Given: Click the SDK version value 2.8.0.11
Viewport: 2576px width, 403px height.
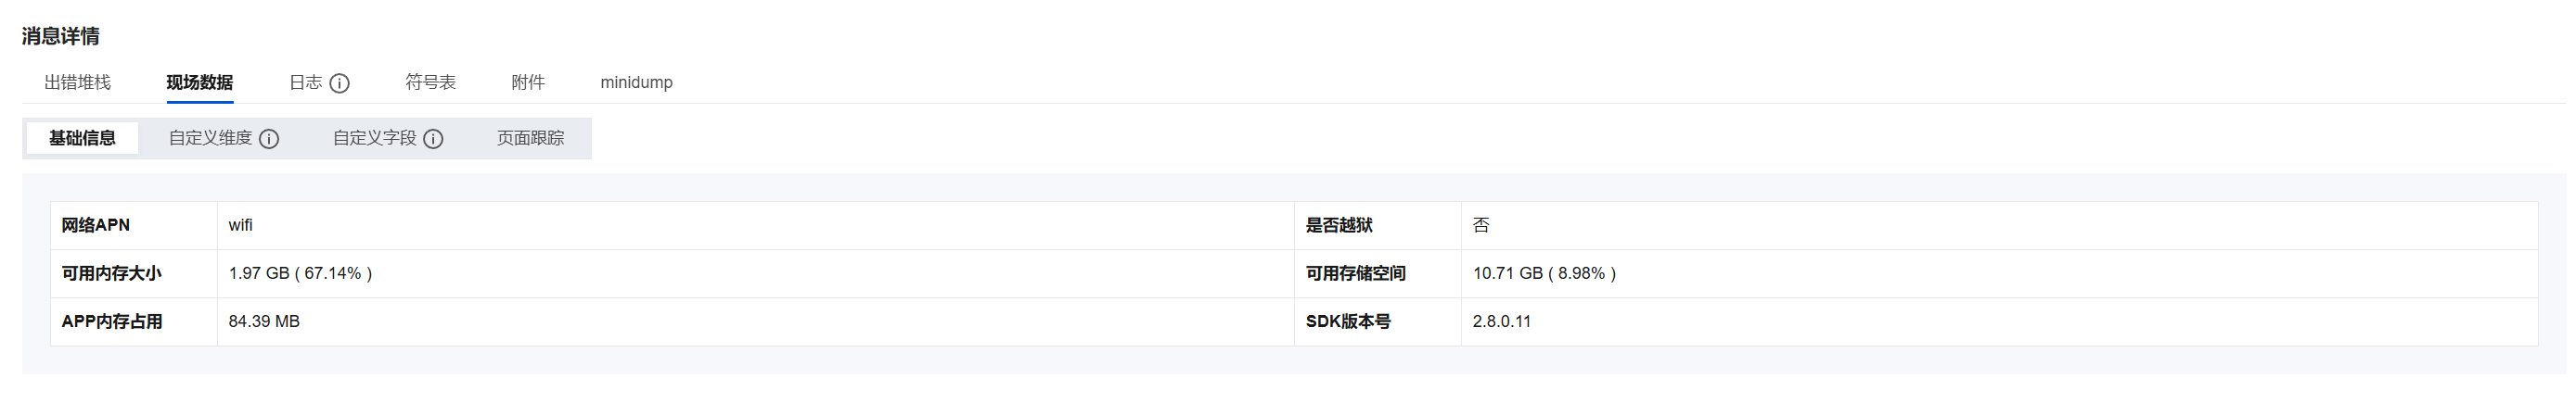Looking at the screenshot, I should click(1501, 322).
